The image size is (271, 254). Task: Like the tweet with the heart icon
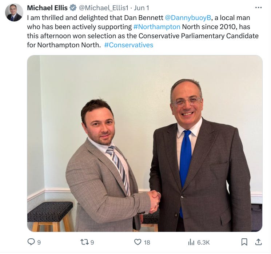[138, 242]
